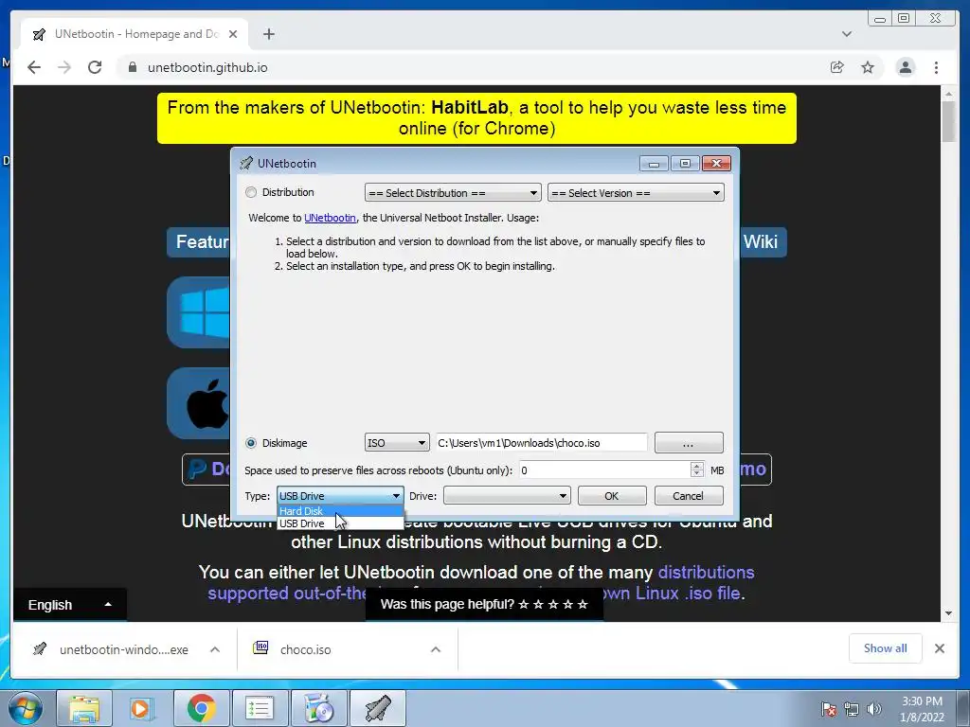Image resolution: width=970 pixels, height=727 pixels.
Task: Switch to Chrome in the taskbar
Action: point(201,708)
